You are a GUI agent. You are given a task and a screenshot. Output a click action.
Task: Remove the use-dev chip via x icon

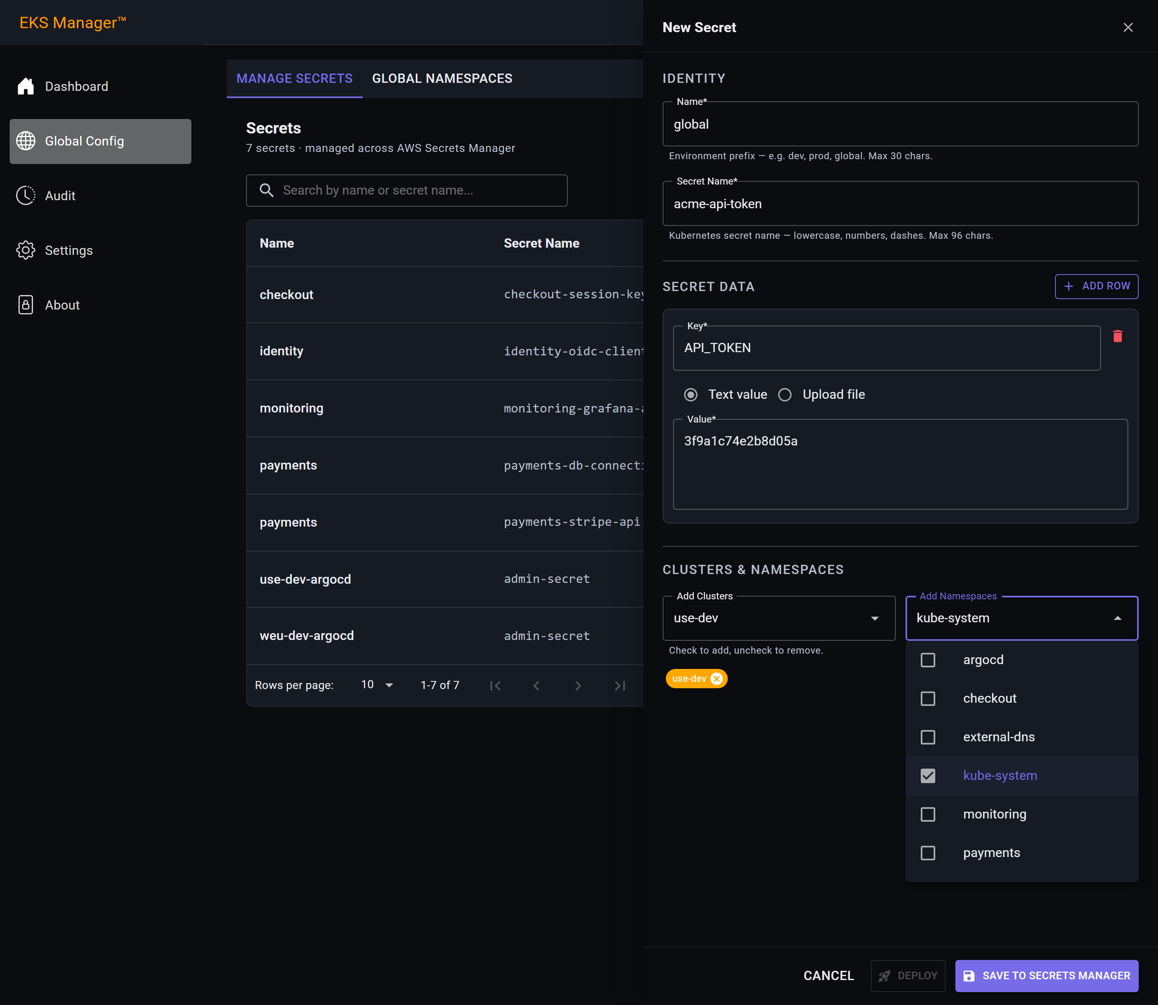coord(717,679)
